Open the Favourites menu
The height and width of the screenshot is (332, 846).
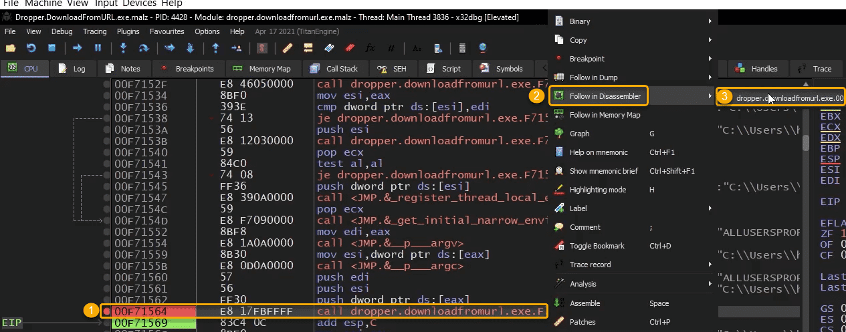(x=167, y=31)
